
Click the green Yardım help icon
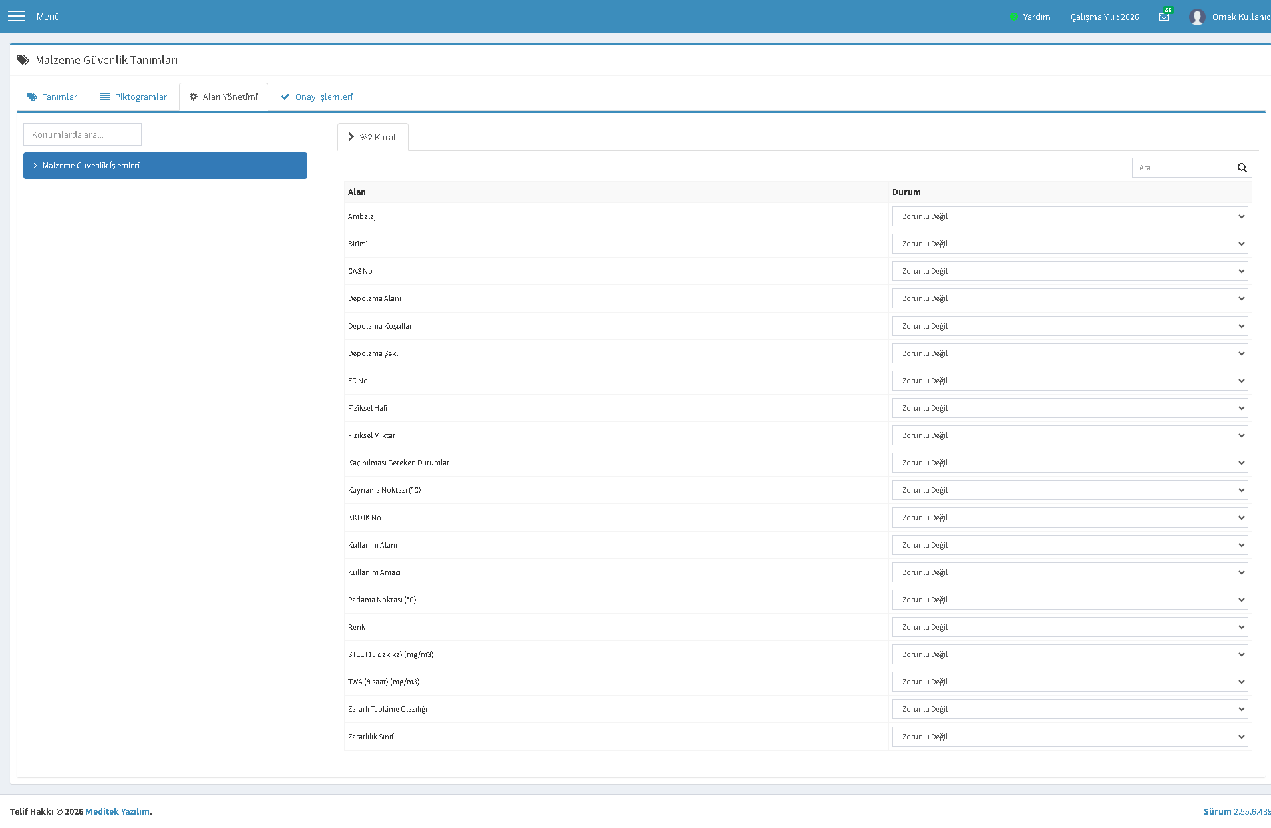coord(1014,17)
